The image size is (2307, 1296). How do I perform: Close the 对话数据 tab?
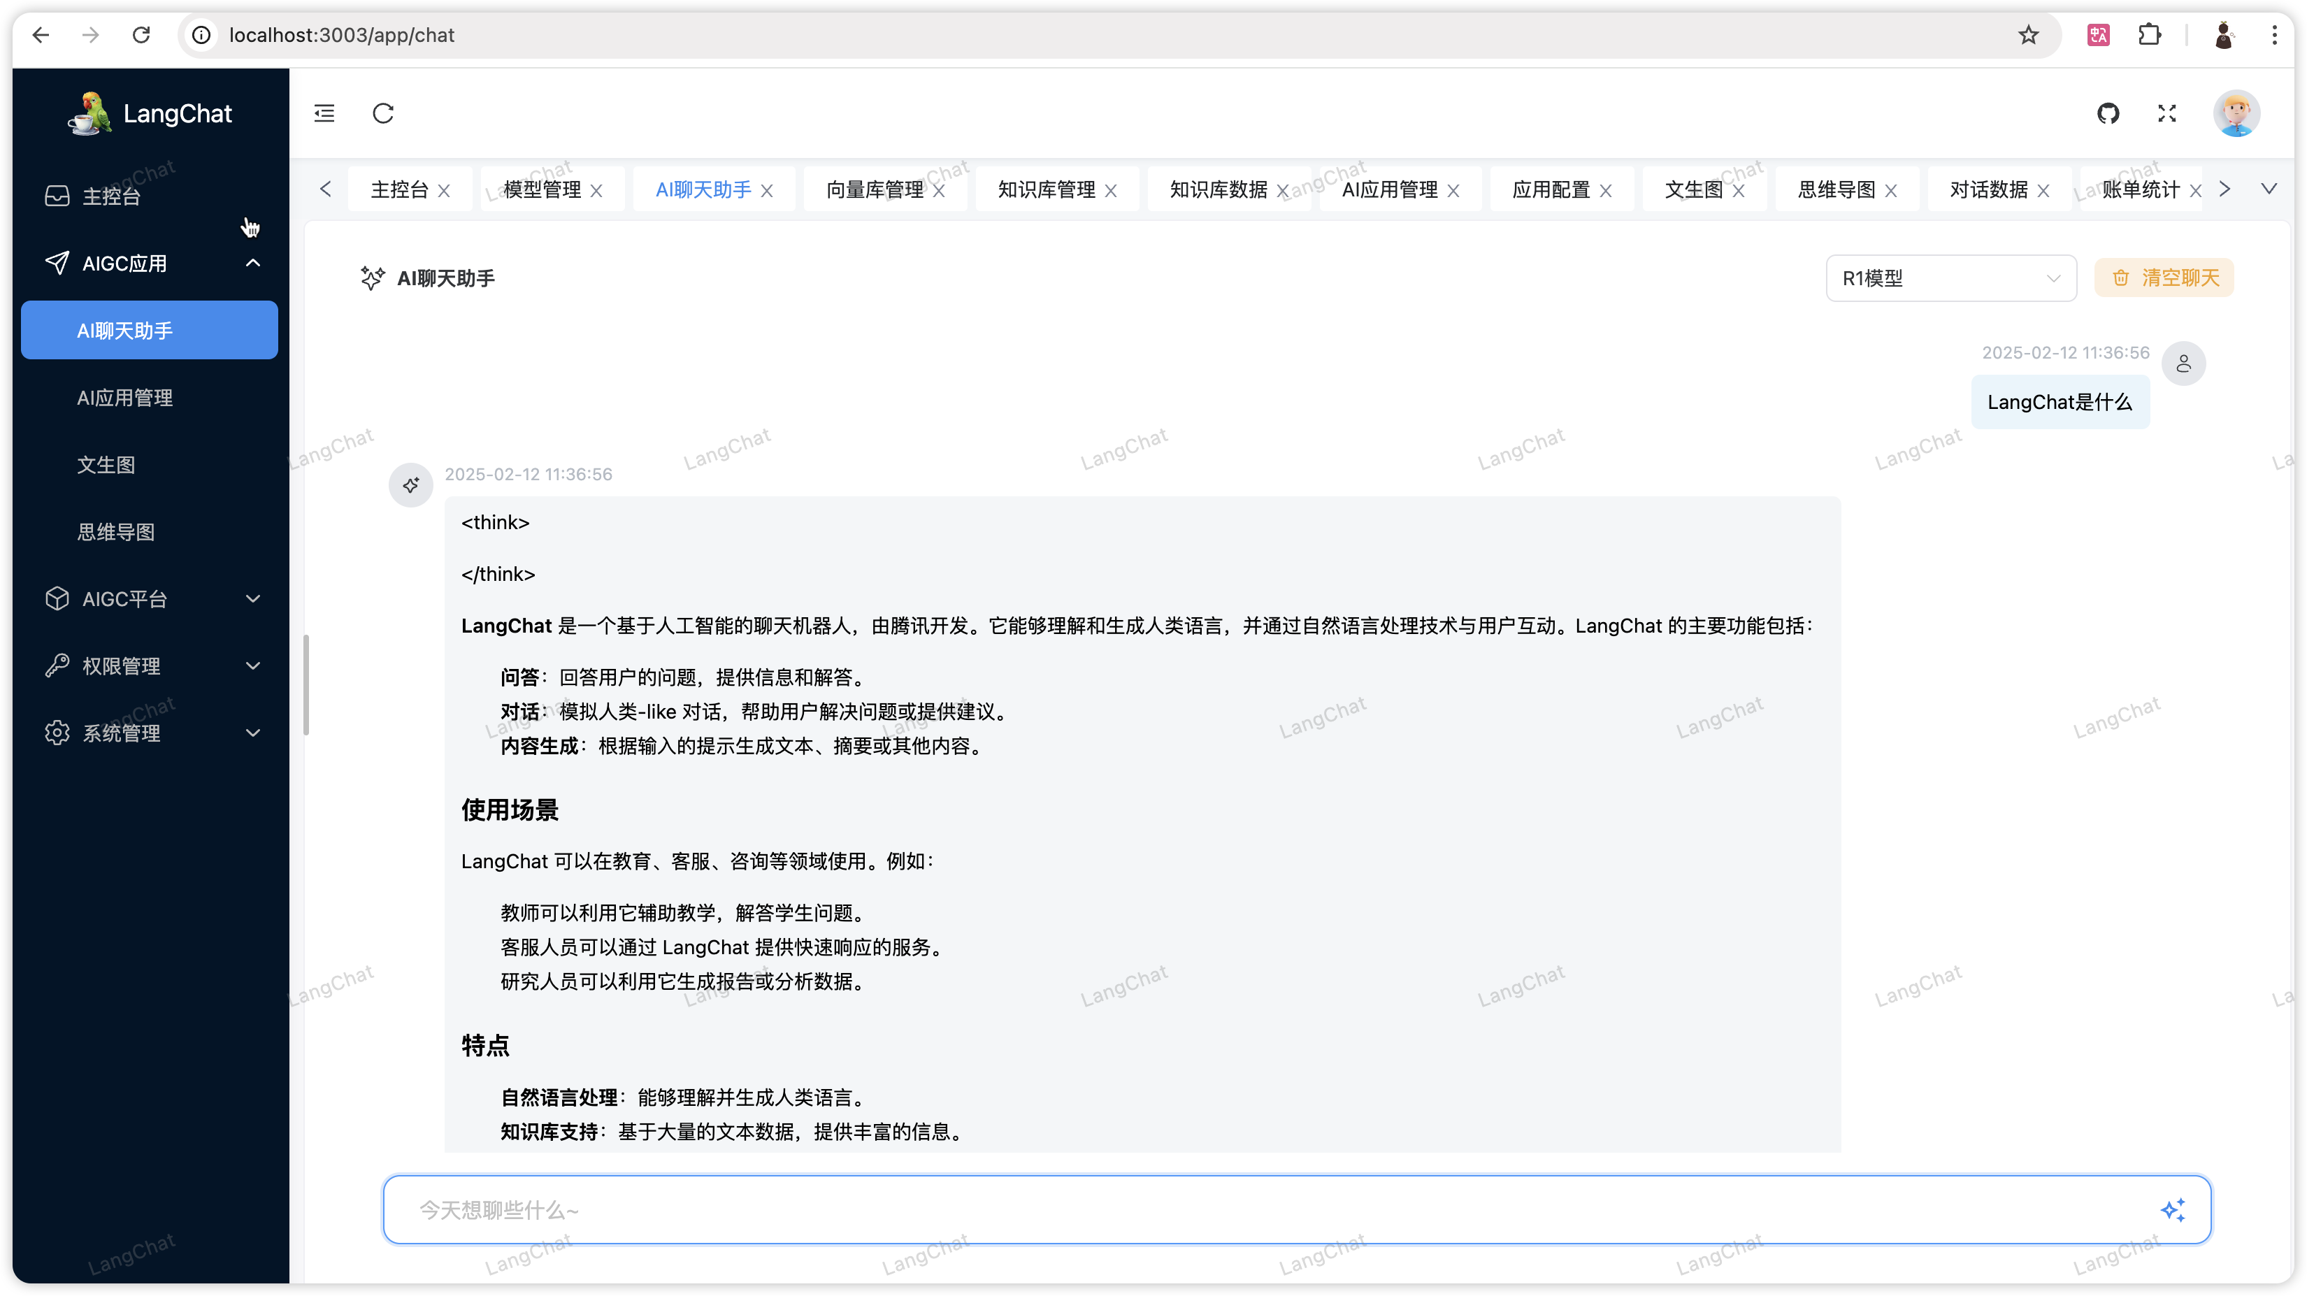click(2043, 191)
